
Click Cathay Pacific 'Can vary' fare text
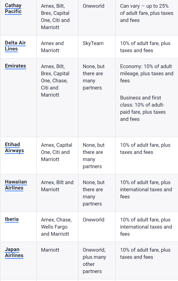tap(146, 13)
